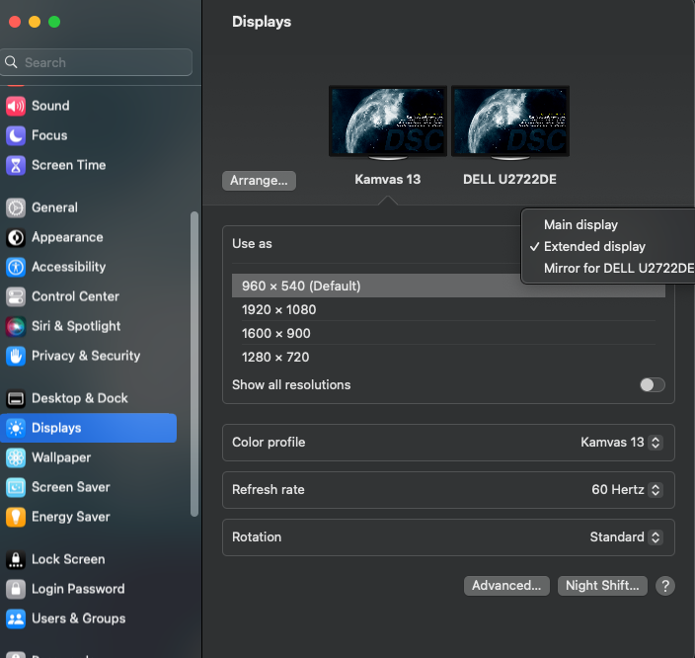This screenshot has height=658, width=695.
Task: Click the Accessibility icon
Action: [x=16, y=267]
